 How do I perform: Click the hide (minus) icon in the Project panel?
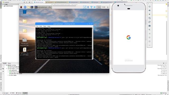(32, 2)
